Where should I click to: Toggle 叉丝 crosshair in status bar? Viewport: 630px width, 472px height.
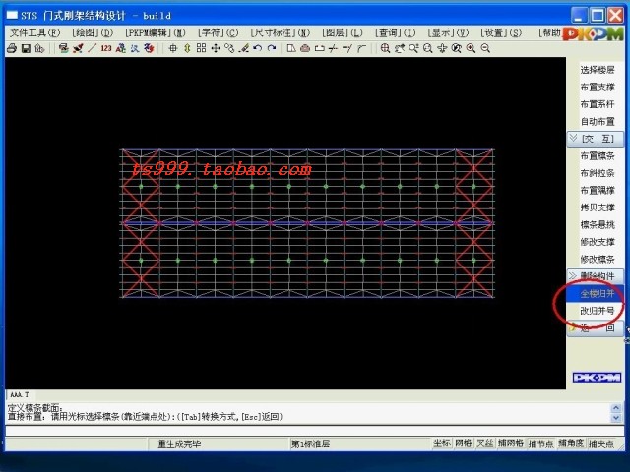click(x=485, y=443)
